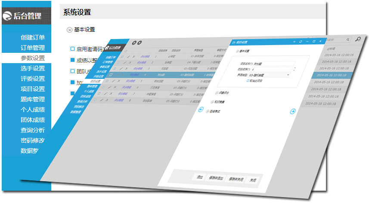Click the X delete icon in row 8
The width and height of the screenshot is (369, 204).
[107, 100]
